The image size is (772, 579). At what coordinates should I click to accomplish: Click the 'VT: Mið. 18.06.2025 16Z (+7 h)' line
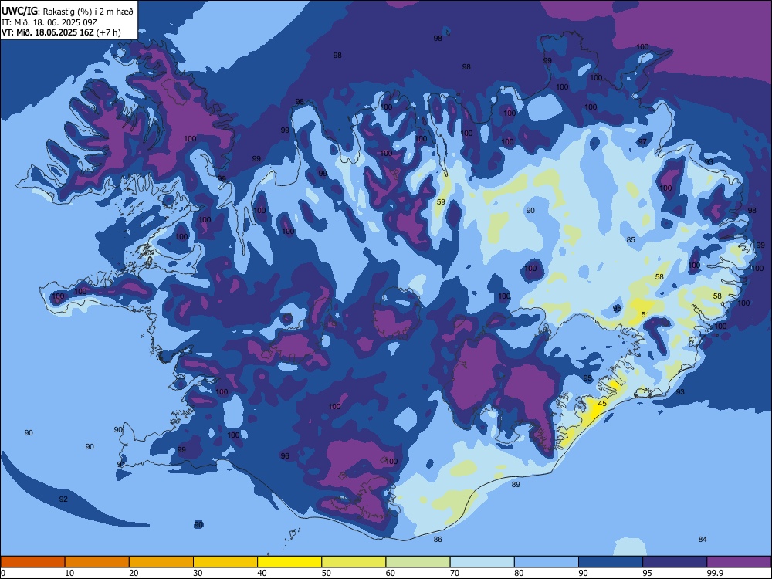point(61,32)
